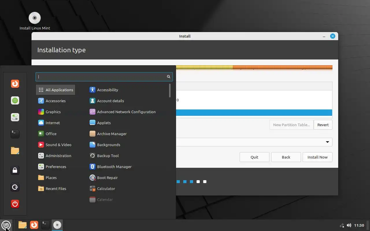This screenshot has width=370, height=231.
Task: Click Linux Mint menu button on taskbar
Action: click(x=6, y=225)
